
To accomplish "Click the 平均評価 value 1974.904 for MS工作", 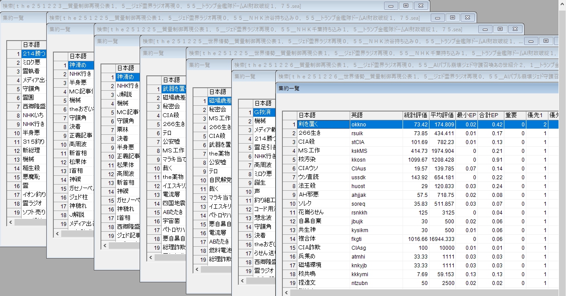I will tap(442, 151).
